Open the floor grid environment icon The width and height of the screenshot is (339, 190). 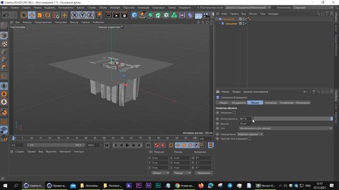(x=198, y=15)
